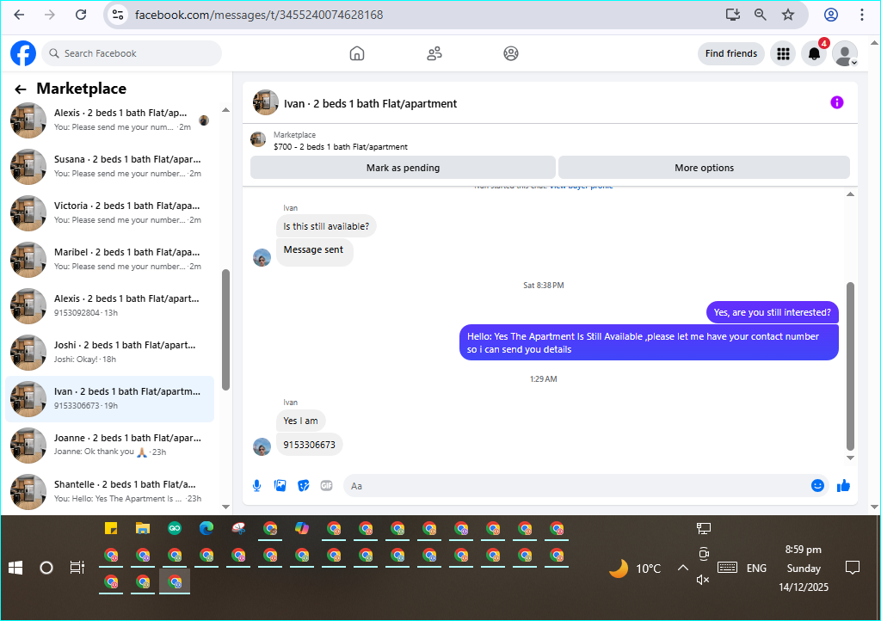Click the chat messages scrollbar thumb

[850, 366]
